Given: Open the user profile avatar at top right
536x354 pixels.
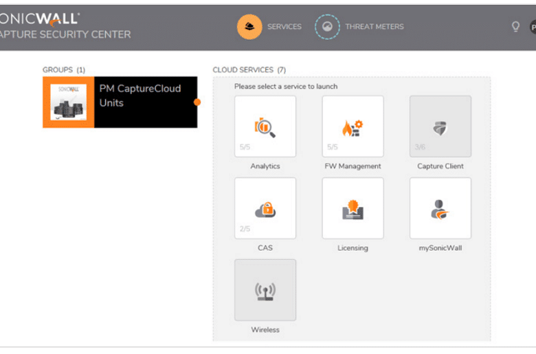Looking at the screenshot, I should click(533, 27).
